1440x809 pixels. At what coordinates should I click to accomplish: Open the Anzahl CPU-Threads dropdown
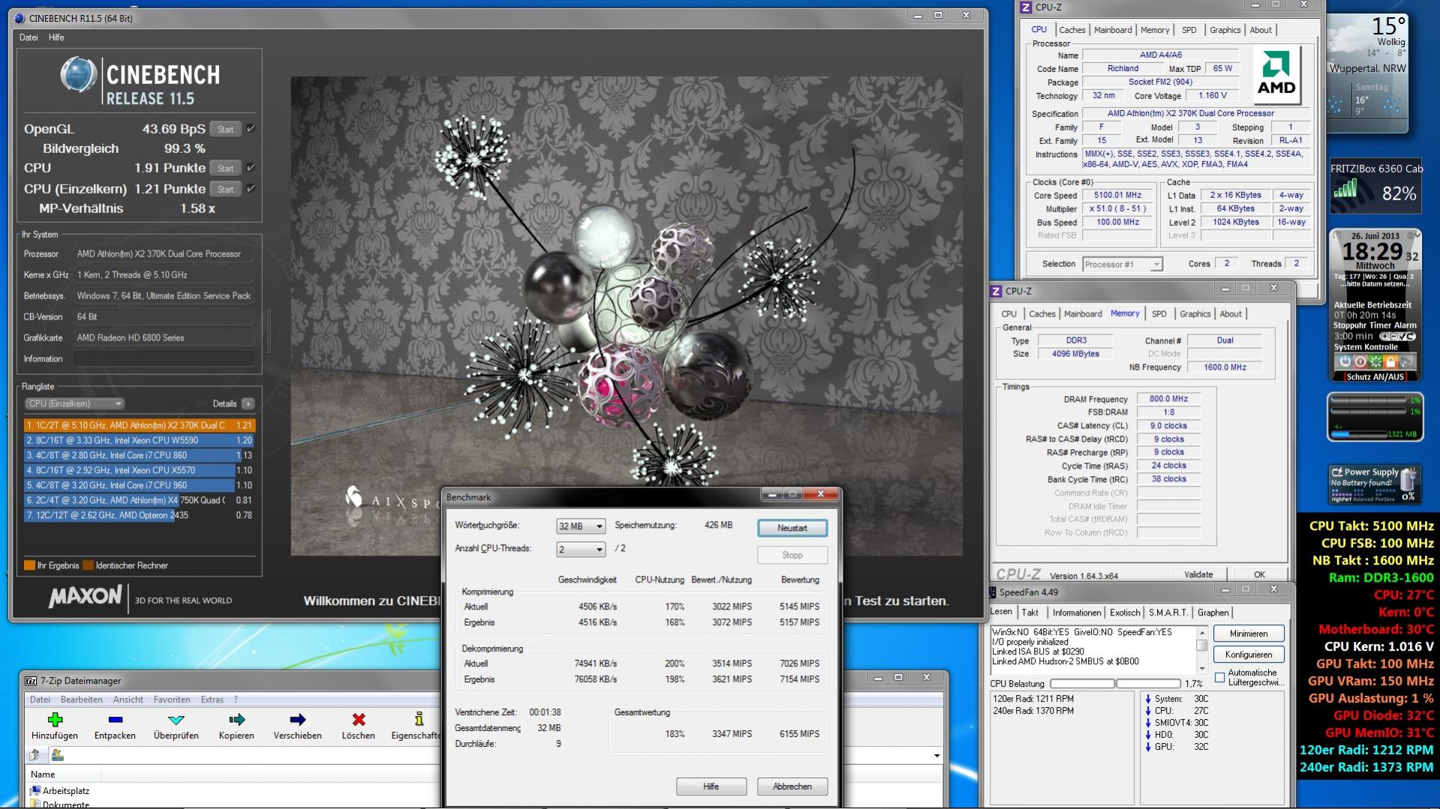tap(580, 550)
